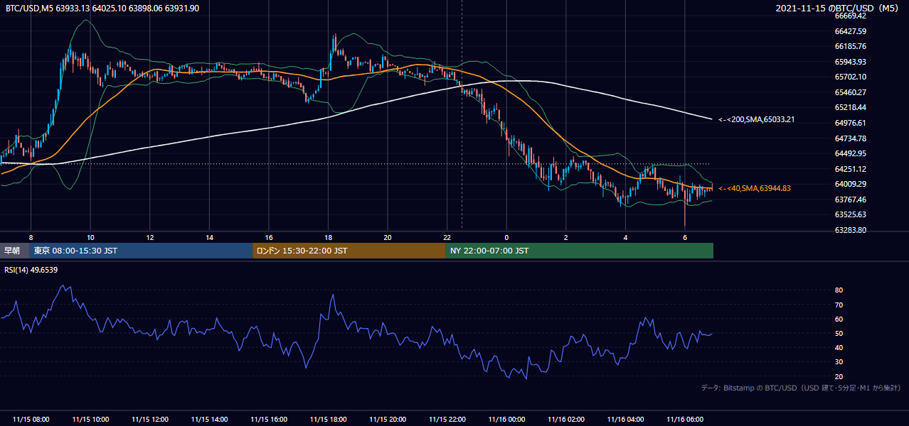Click hour tick 0 under price chart
This screenshot has width=909, height=426.
tap(506, 237)
